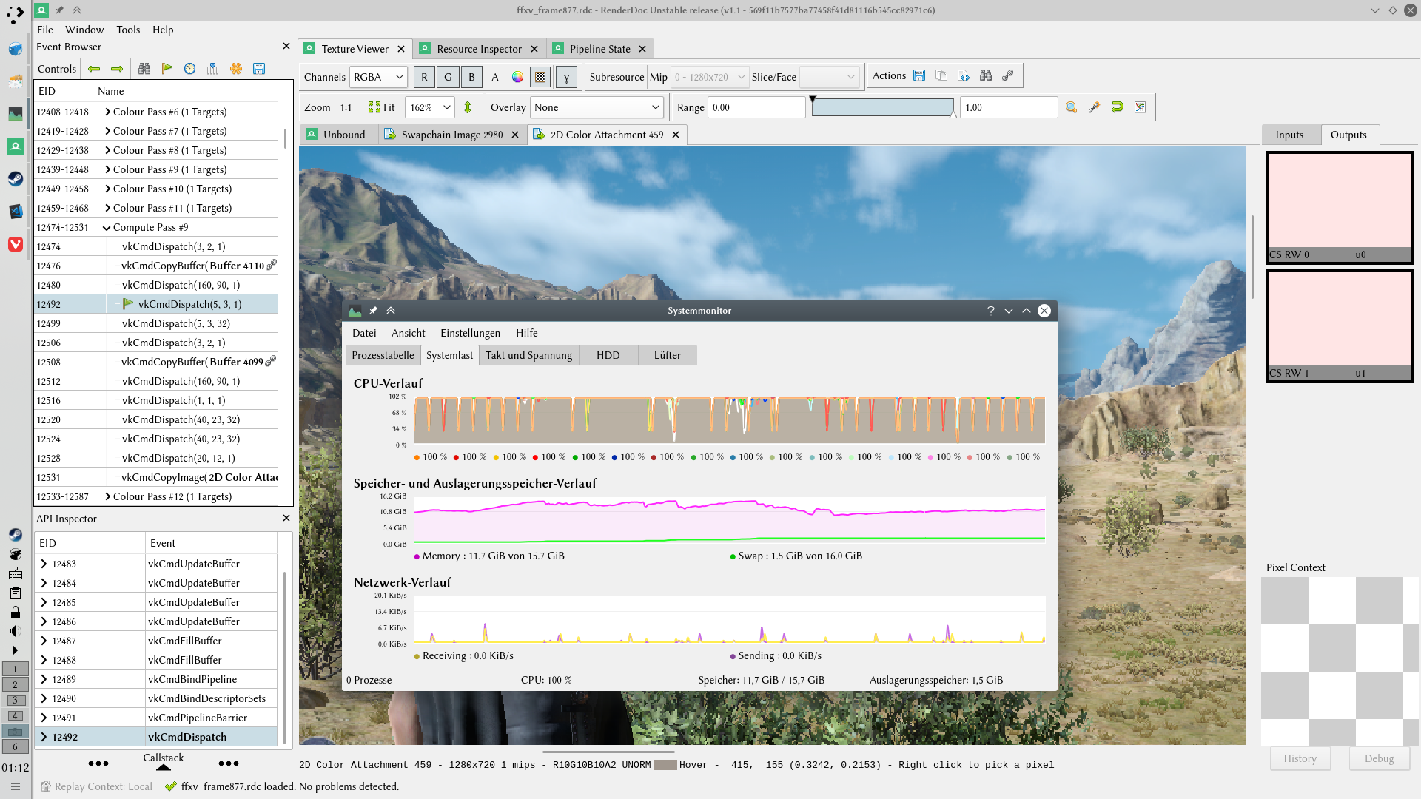Image resolution: width=1421 pixels, height=799 pixels.
Task: Switch to the Pipeline State tab
Action: point(599,49)
